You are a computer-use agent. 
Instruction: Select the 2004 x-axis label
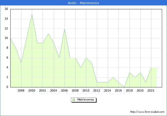(54, 90)
